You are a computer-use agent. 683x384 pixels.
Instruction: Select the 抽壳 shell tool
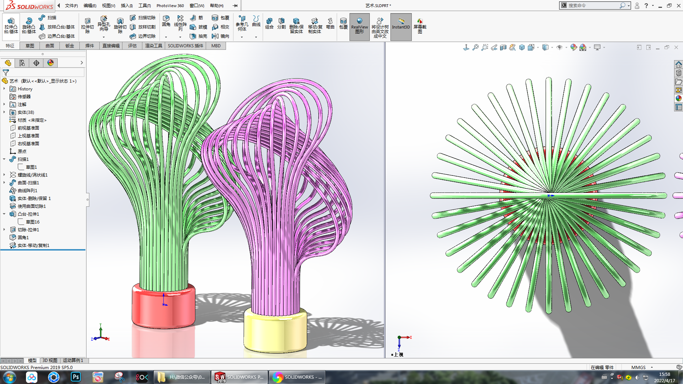click(198, 36)
